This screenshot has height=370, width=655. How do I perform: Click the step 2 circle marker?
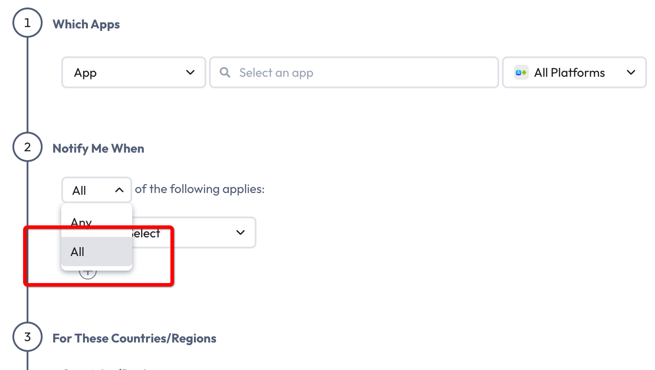pos(28,147)
